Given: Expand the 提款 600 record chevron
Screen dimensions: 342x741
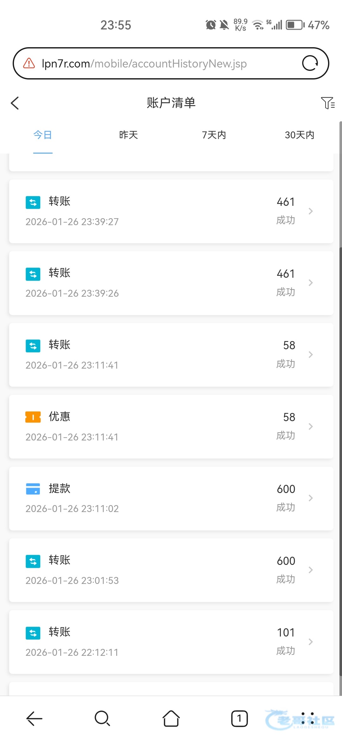Looking at the screenshot, I should click(x=311, y=498).
